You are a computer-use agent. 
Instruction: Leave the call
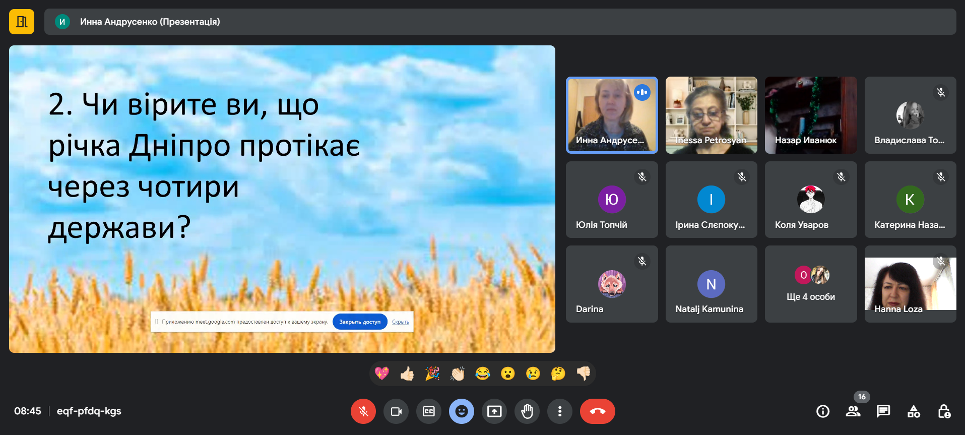[597, 411]
